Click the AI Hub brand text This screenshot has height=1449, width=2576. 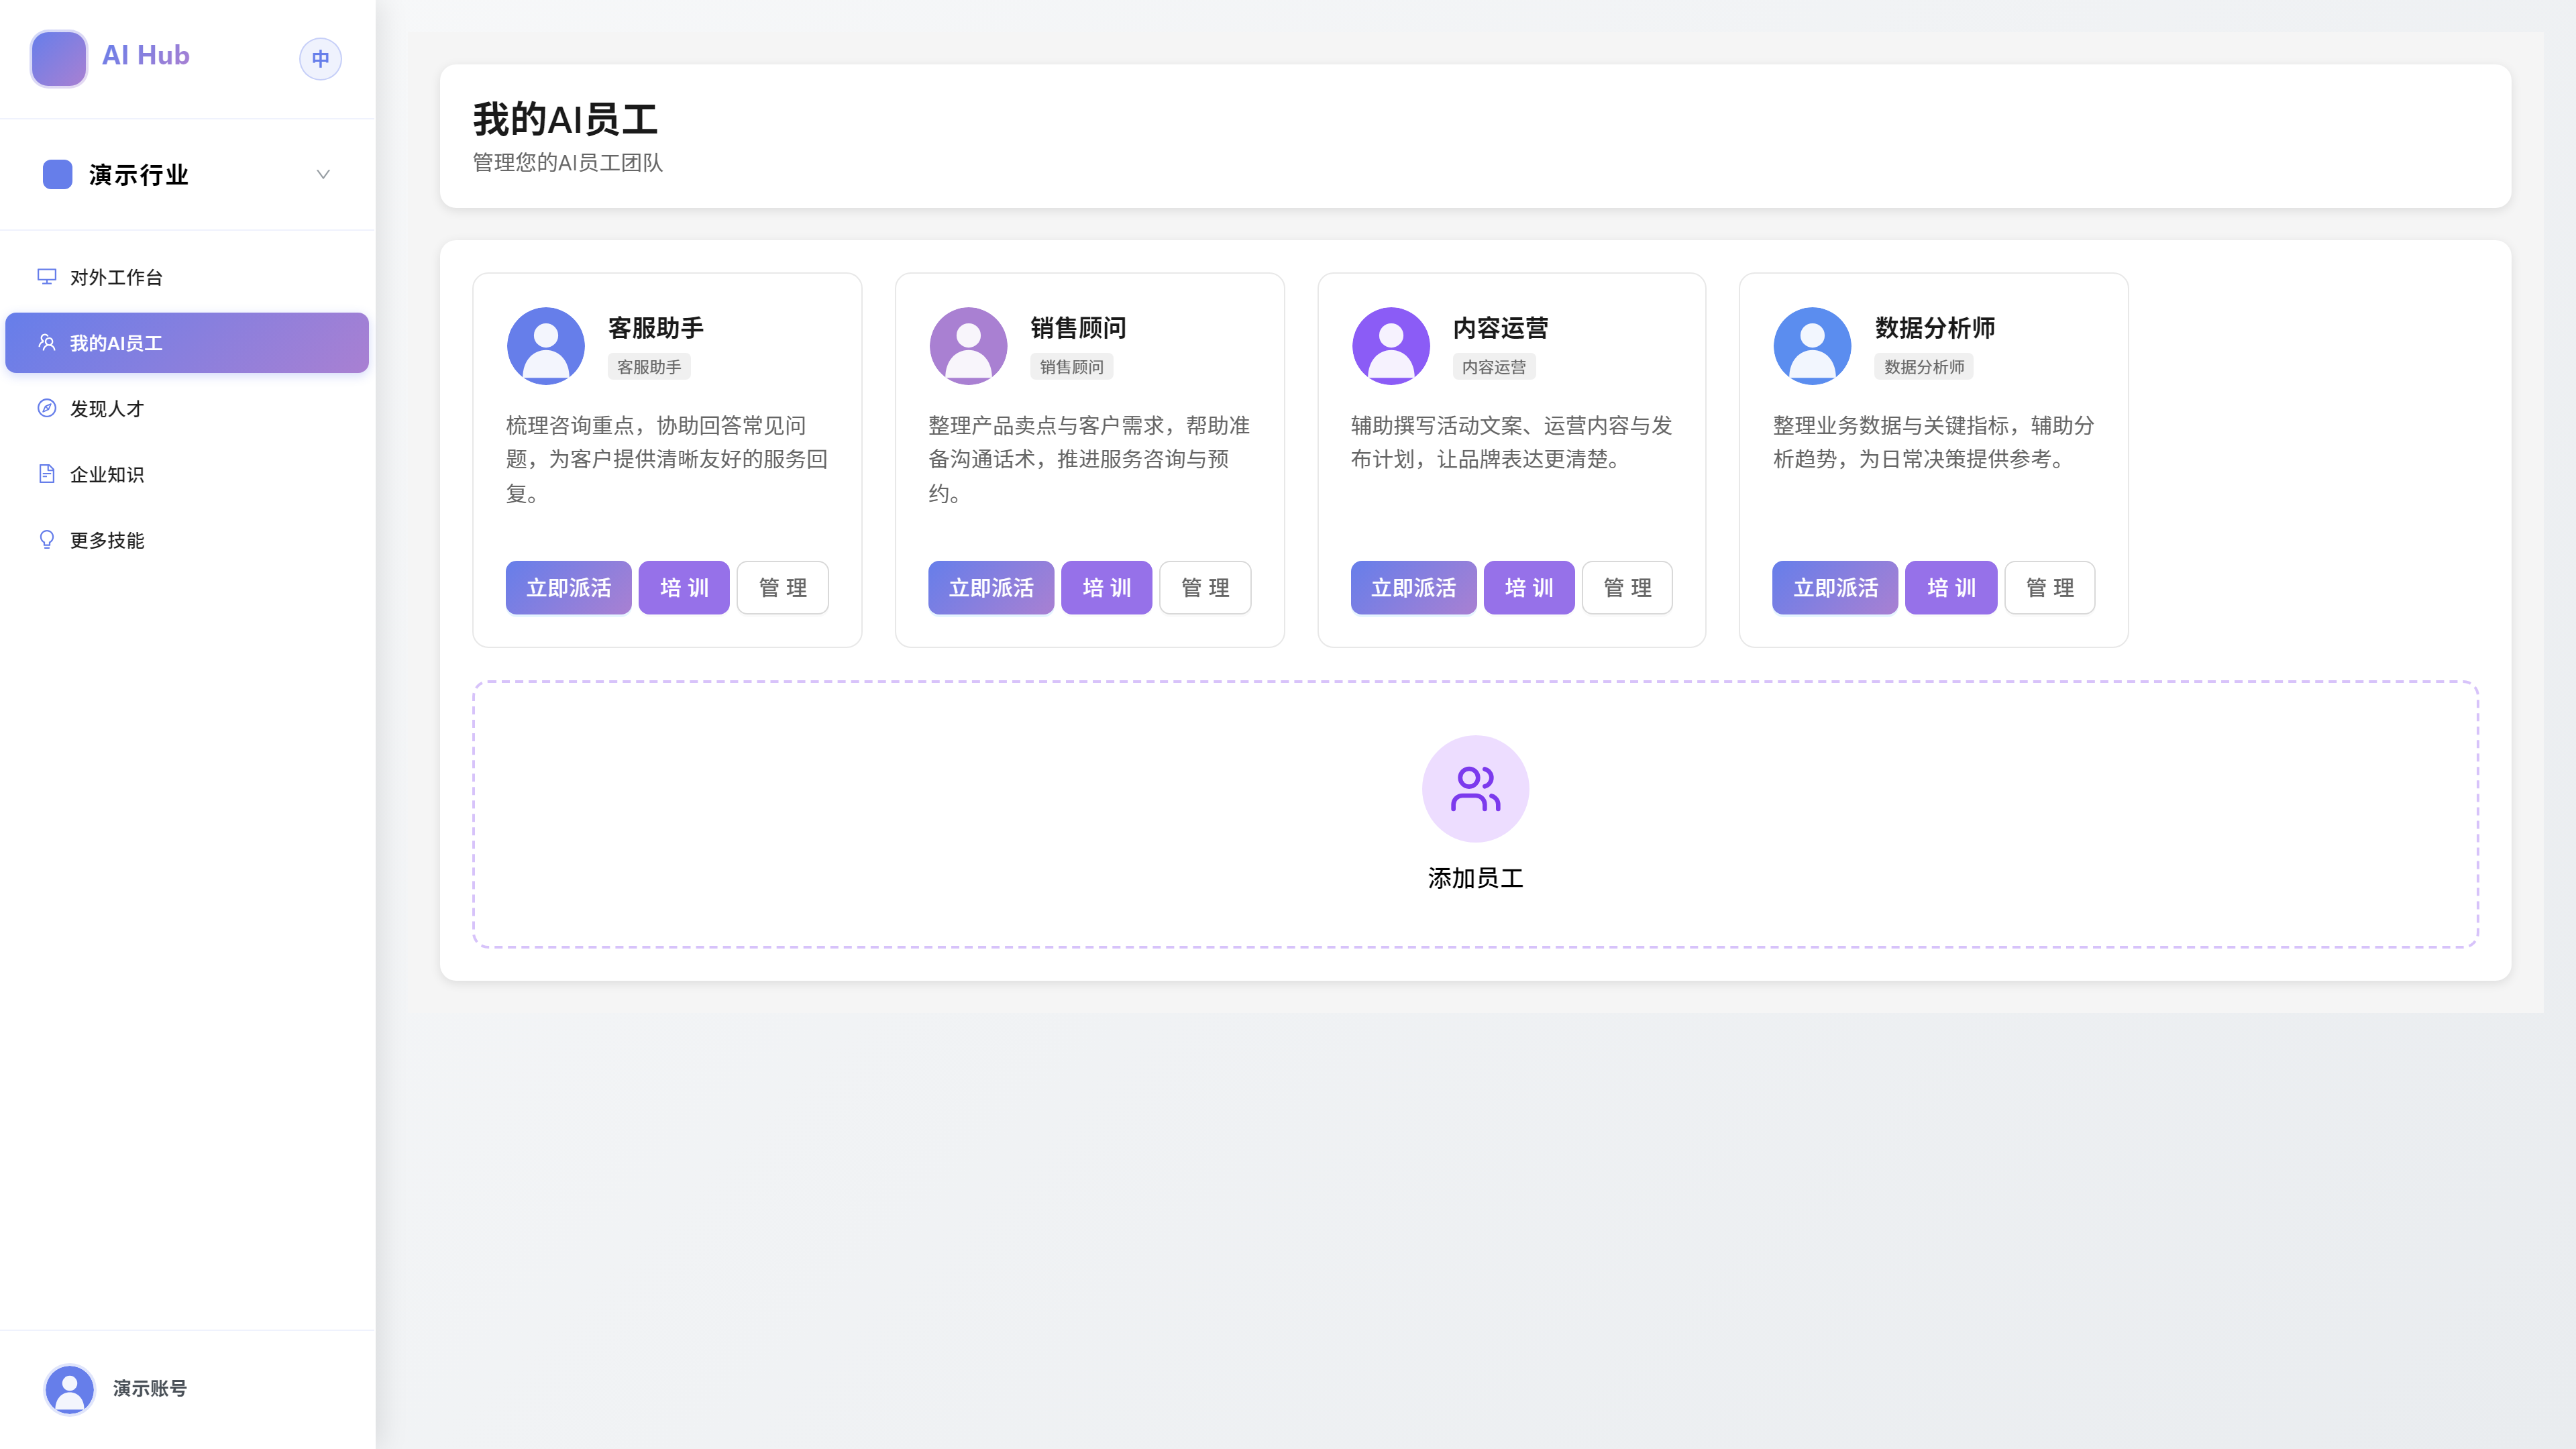pos(146,55)
